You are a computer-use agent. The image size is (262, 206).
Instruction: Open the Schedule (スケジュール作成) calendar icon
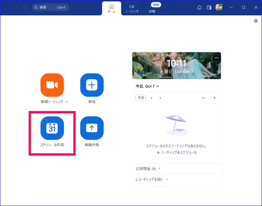click(x=52, y=128)
